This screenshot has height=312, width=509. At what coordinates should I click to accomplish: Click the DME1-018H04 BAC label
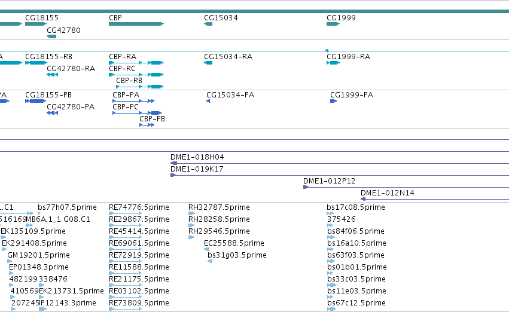point(197,157)
